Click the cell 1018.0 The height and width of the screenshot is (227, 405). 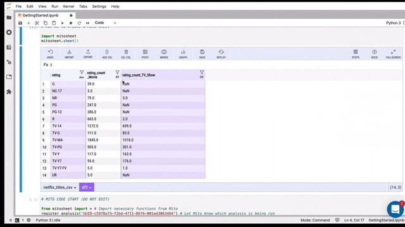(x=163, y=140)
